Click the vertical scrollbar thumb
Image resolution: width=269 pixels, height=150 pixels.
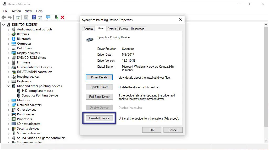point(266,77)
